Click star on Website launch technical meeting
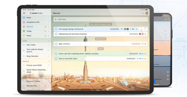 (145, 34)
